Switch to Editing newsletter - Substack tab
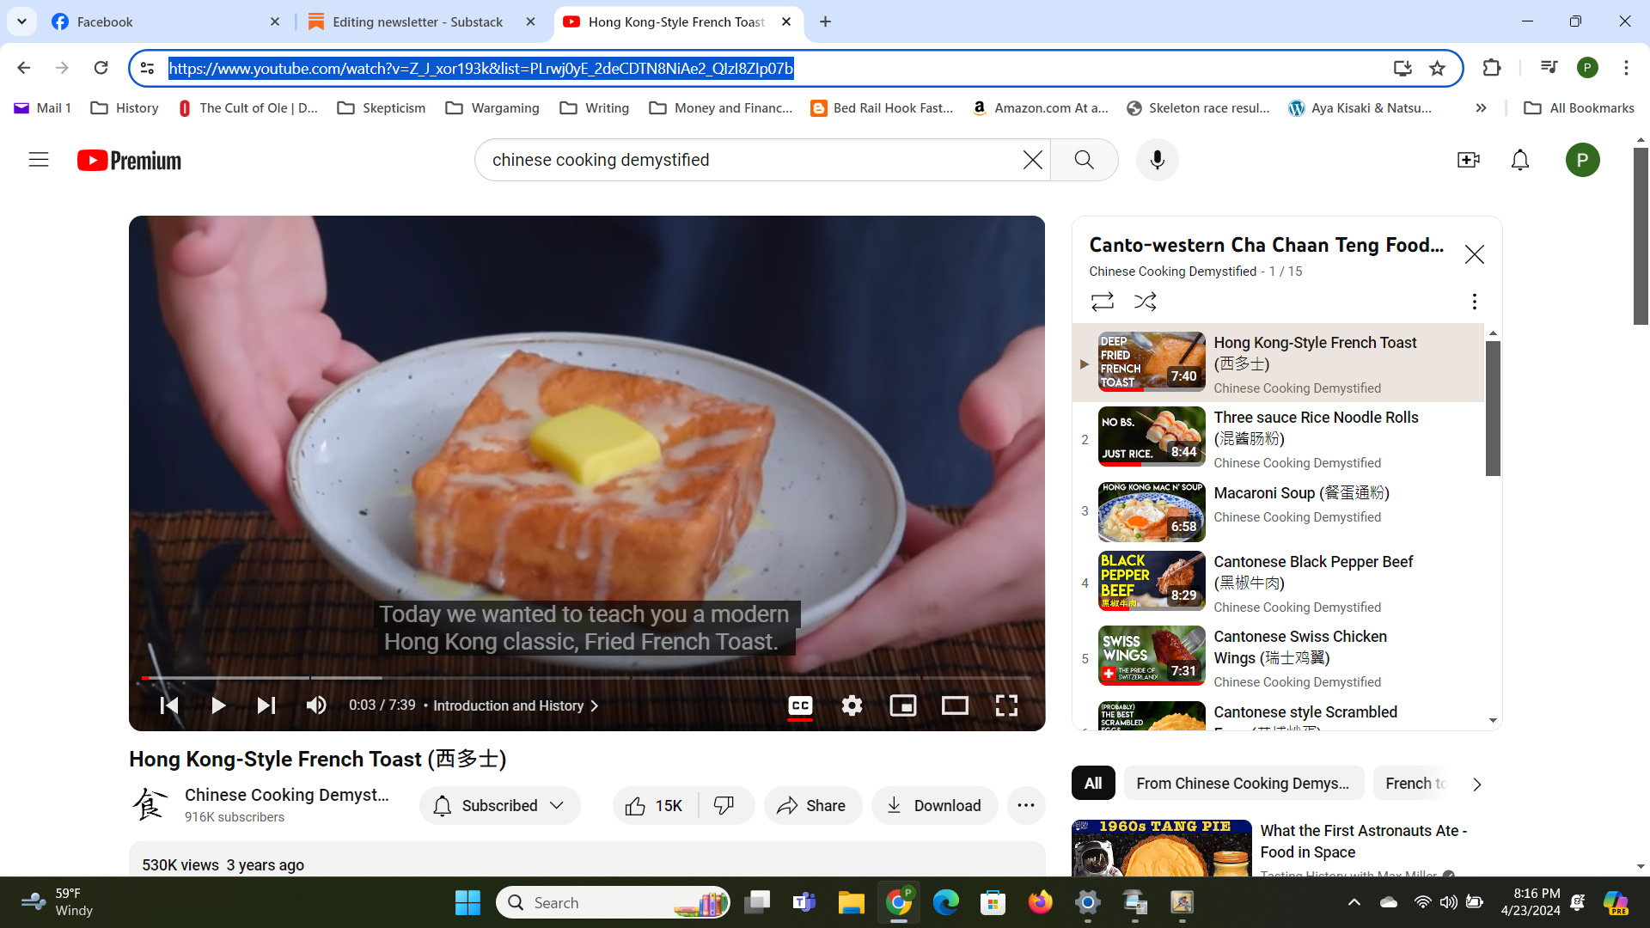 click(x=421, y=21)
